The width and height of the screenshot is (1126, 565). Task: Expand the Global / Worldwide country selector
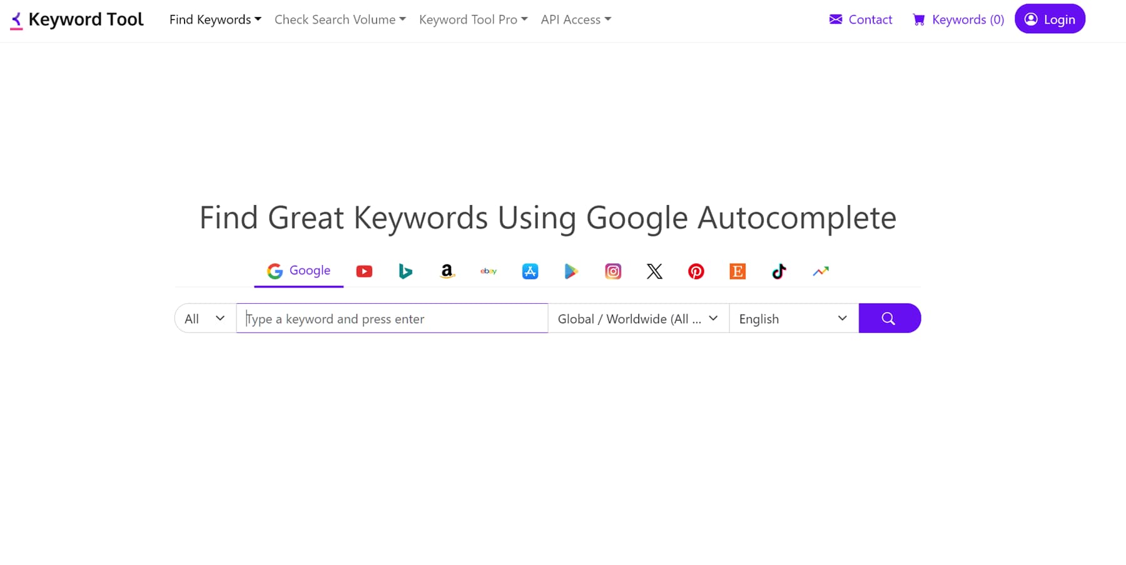pyautogui.click(x=638, y=318)
